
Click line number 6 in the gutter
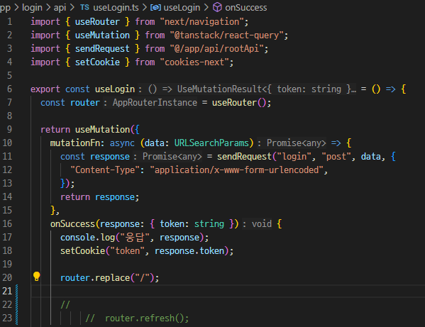[9, 89]
